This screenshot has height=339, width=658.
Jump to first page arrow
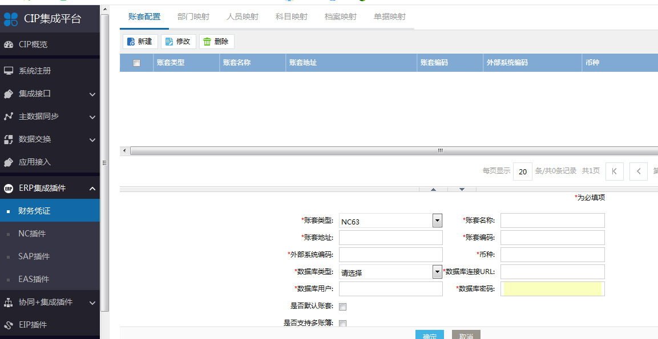(614, 171)
